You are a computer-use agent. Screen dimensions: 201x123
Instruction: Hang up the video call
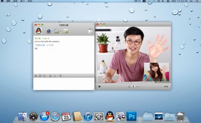click(x=166, y=87)
